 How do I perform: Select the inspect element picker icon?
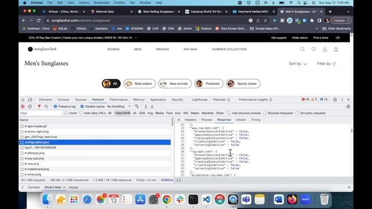coord(23,99)
